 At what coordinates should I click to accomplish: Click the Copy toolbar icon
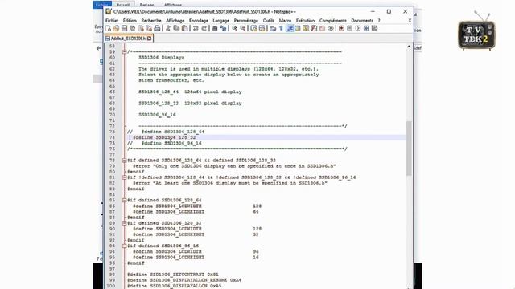point(176,29)
